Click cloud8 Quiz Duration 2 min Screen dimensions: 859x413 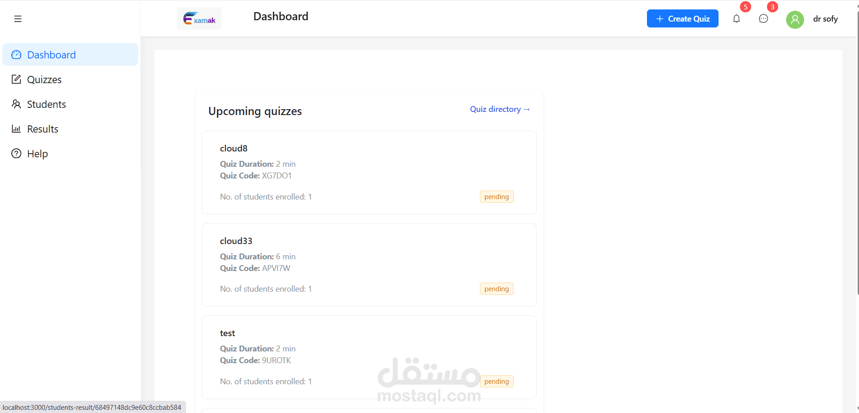[258, 164]
